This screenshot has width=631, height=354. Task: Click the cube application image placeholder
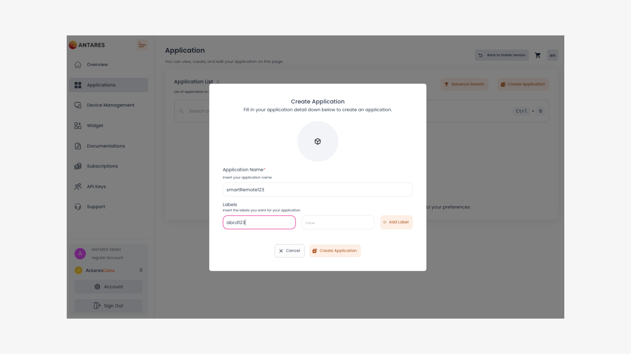point(317,141)
